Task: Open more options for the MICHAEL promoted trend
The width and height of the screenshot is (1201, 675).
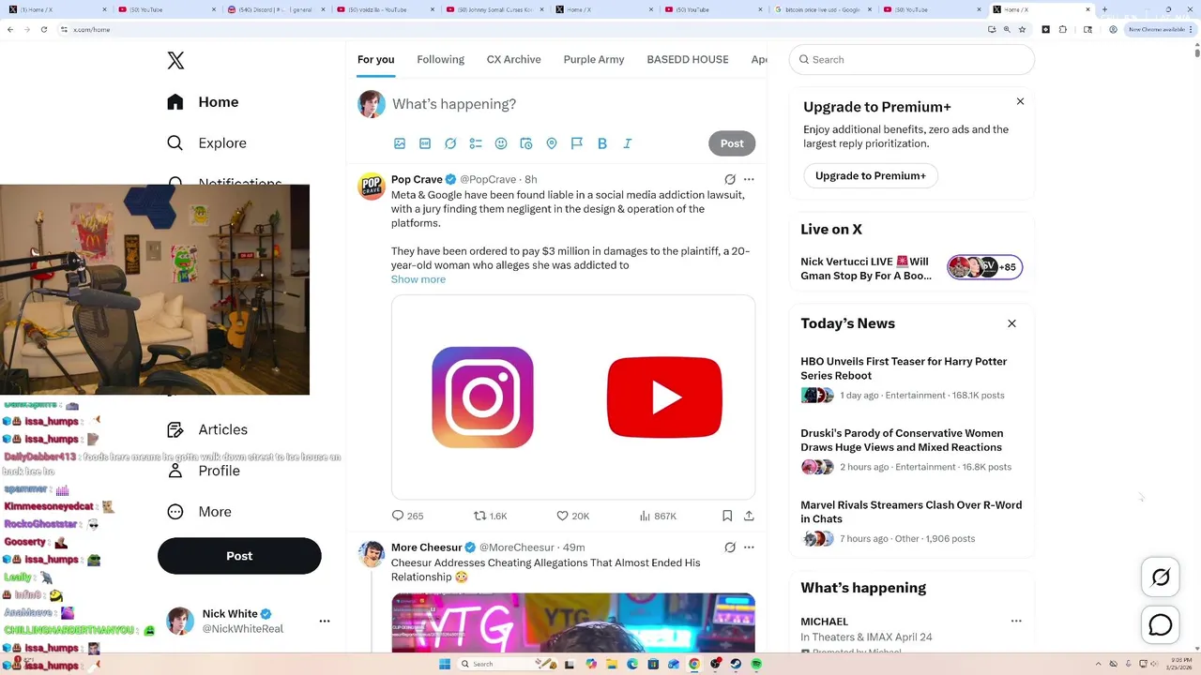Action: pyautogui.click(x=1016, y=621)
